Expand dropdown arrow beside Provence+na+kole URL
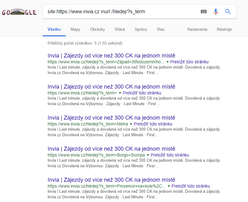Screen dimensions: 248x202 coord(169,186)
